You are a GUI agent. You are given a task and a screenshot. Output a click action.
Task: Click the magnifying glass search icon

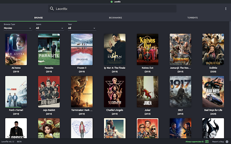[52, 9]
